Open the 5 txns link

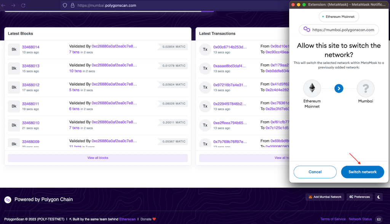pos(74,90)
